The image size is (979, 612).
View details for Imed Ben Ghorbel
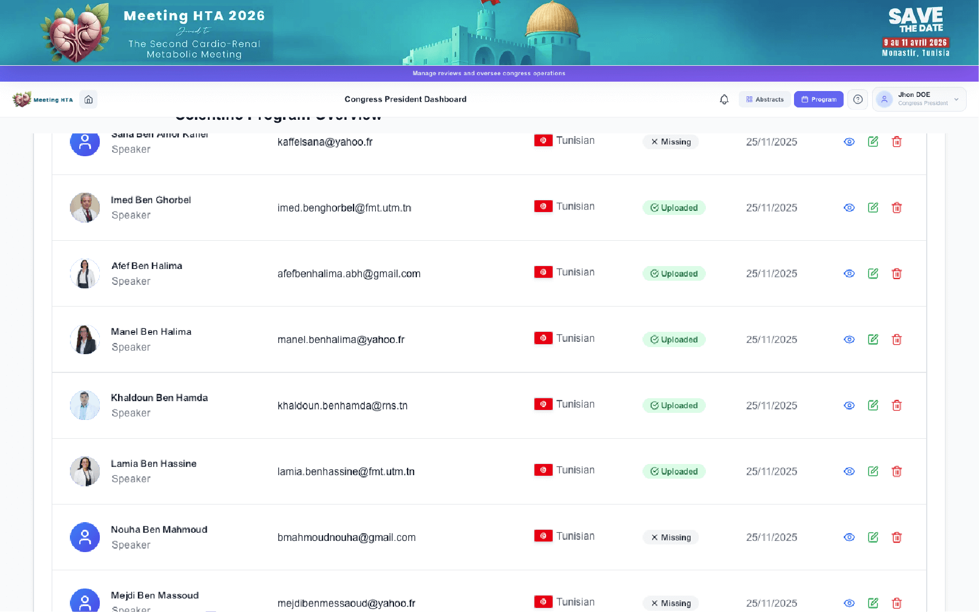849,207
